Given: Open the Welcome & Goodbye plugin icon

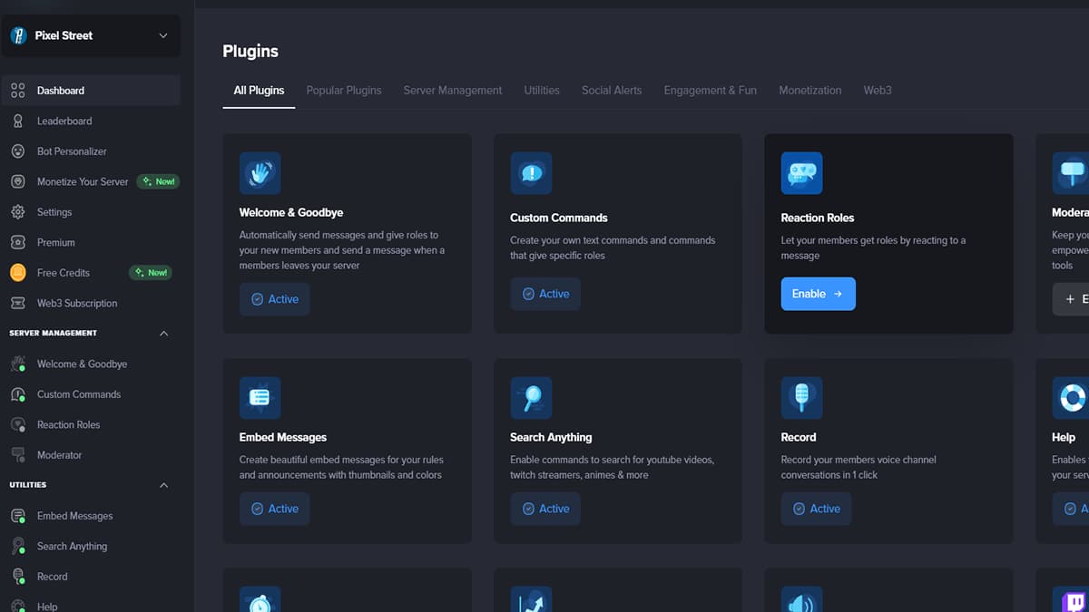Looking at the screenshot, I should (260, 172).
